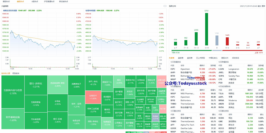The height and width of the screenshot is (133, 266).
Task: Select the 银行-多样化 -3.21% tile
Action: coord(36,85)
